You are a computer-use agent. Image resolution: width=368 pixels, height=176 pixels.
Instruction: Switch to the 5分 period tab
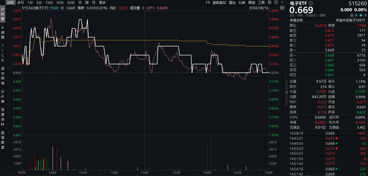tap(39, 3)
